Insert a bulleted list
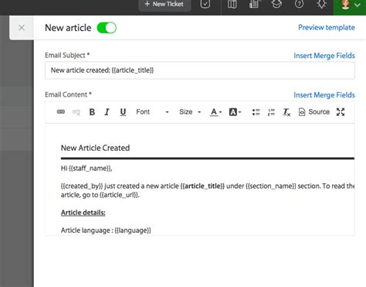 (x=256, y=112)
